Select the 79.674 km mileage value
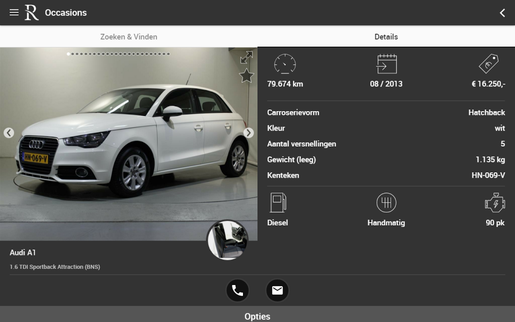Screen dimensions: 515x322 point(285,84)
